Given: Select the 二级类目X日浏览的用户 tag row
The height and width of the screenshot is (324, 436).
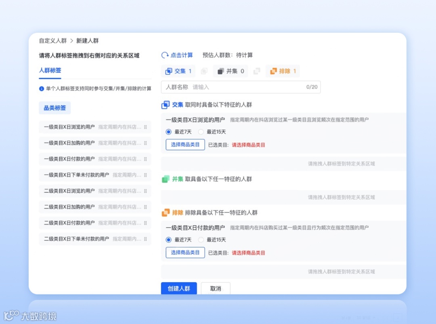Looking at the screenshot, I should click(95, 191).
